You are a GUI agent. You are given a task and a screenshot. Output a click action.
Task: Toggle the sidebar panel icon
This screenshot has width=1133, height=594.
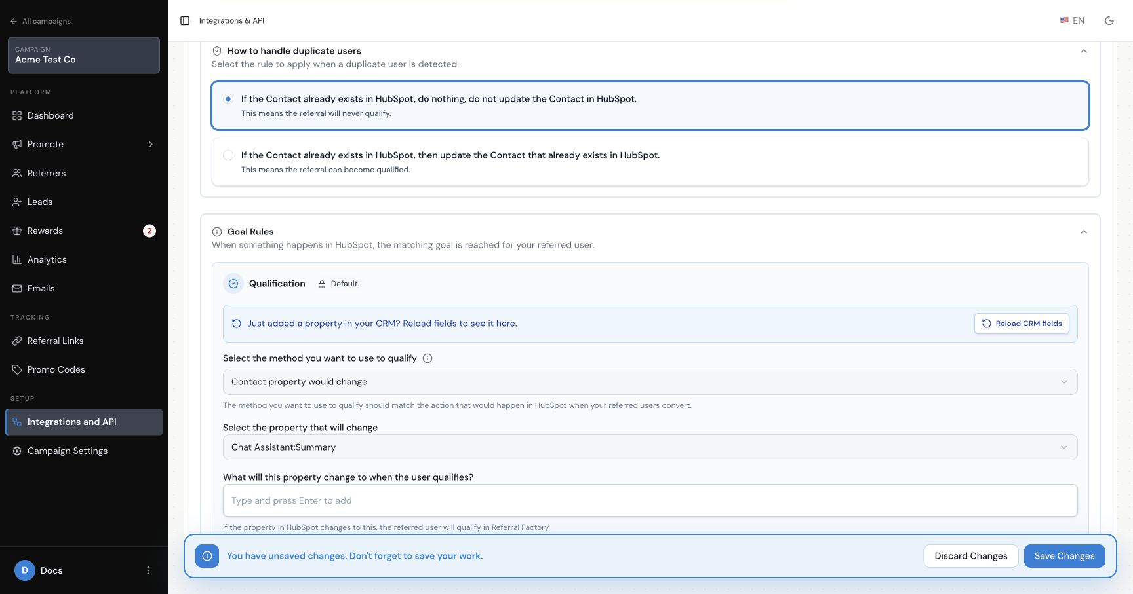click(185, 21)
